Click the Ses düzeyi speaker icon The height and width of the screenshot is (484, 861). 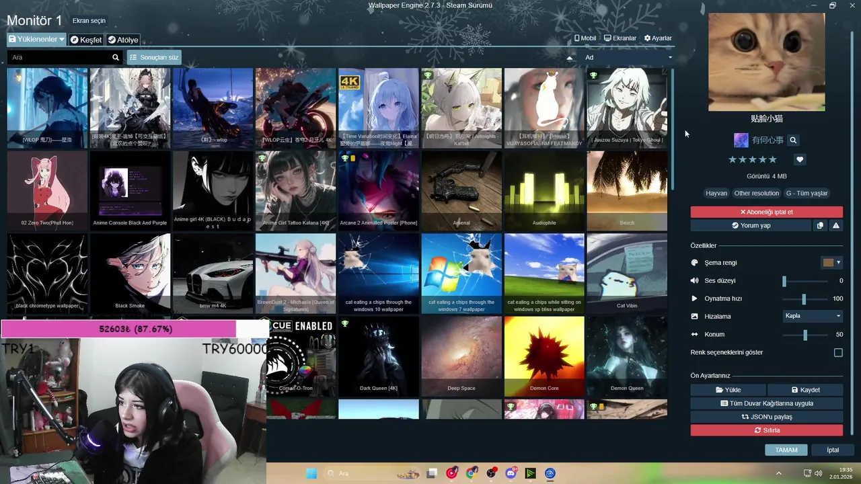click(x=695, y=280)
